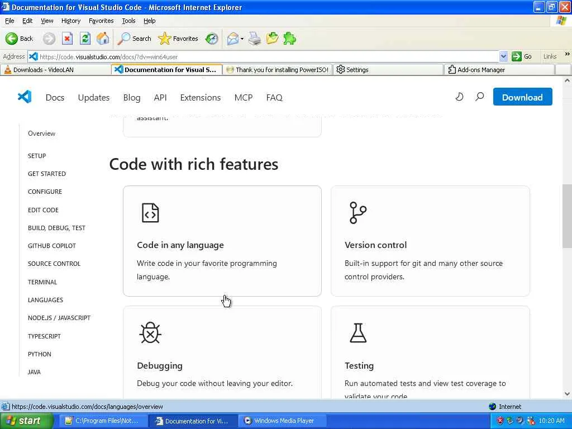Viewport: 572px width, 429px height.
Task: Open the Windows Start button
Action: coord(26,421)
